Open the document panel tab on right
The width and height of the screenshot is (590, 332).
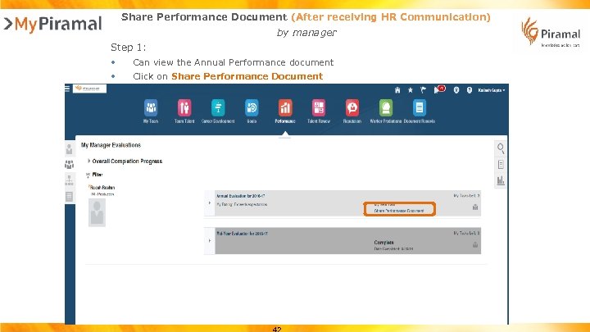(501, 165)
